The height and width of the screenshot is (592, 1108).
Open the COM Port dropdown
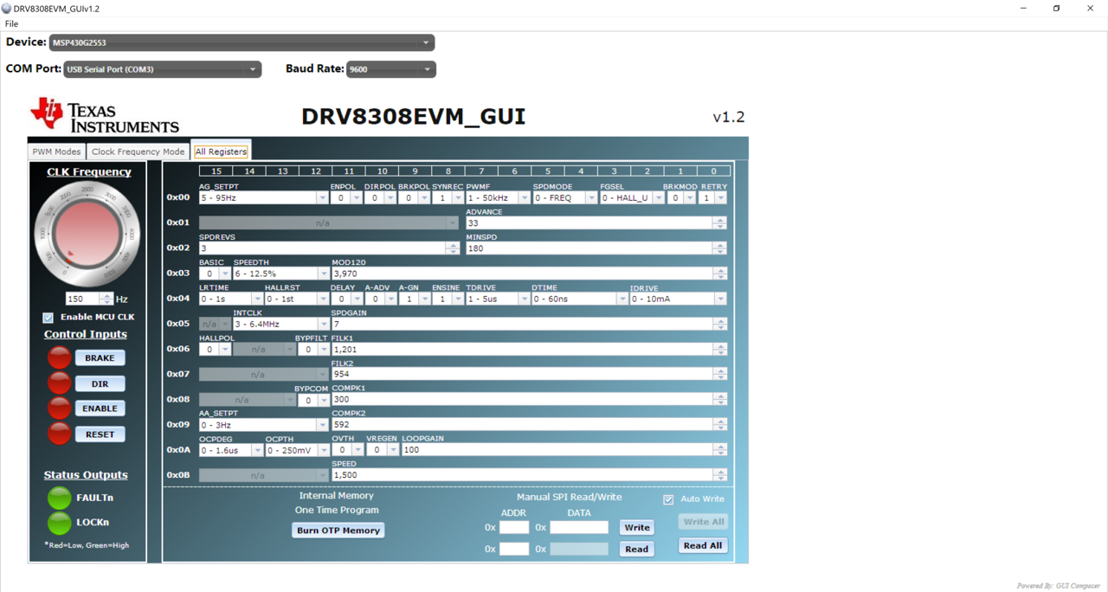(x=163, y=69)
